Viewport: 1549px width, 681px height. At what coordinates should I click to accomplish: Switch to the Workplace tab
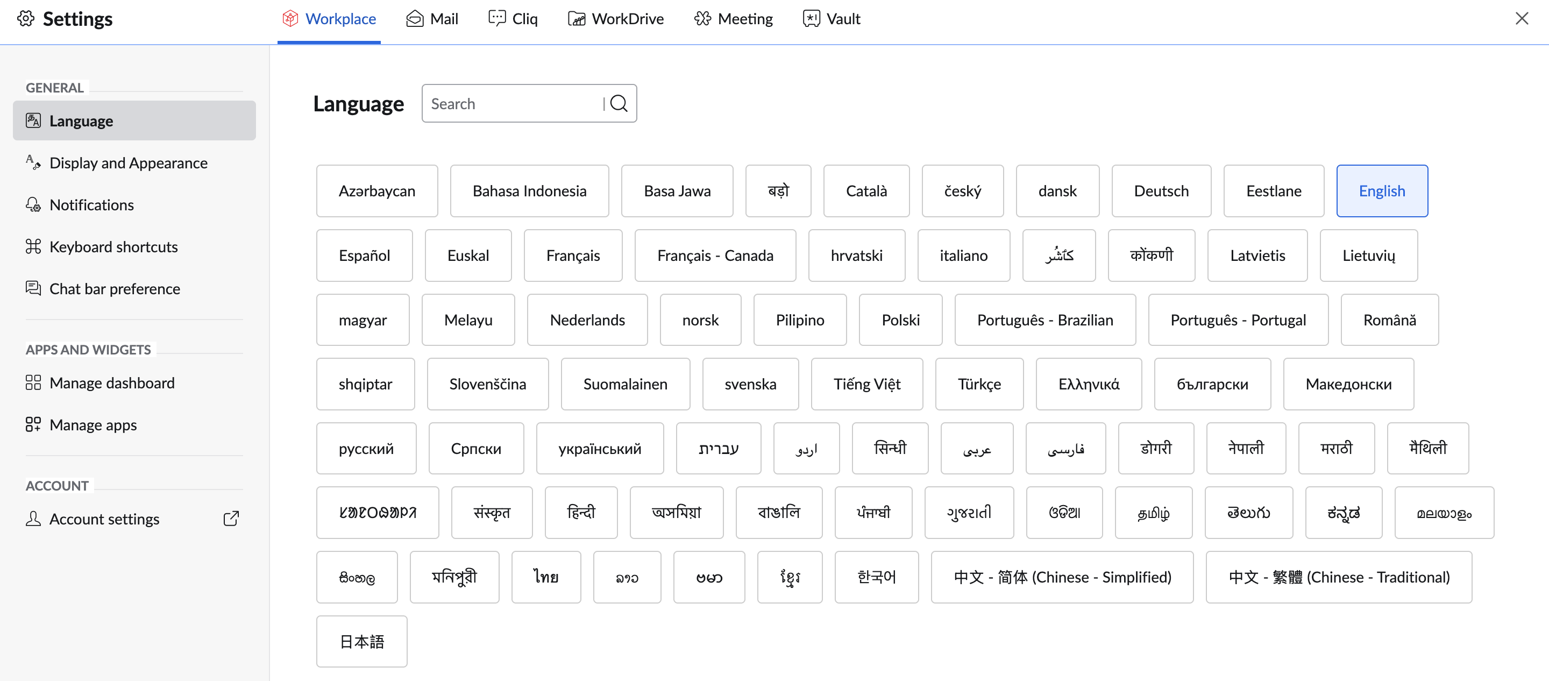329,19
